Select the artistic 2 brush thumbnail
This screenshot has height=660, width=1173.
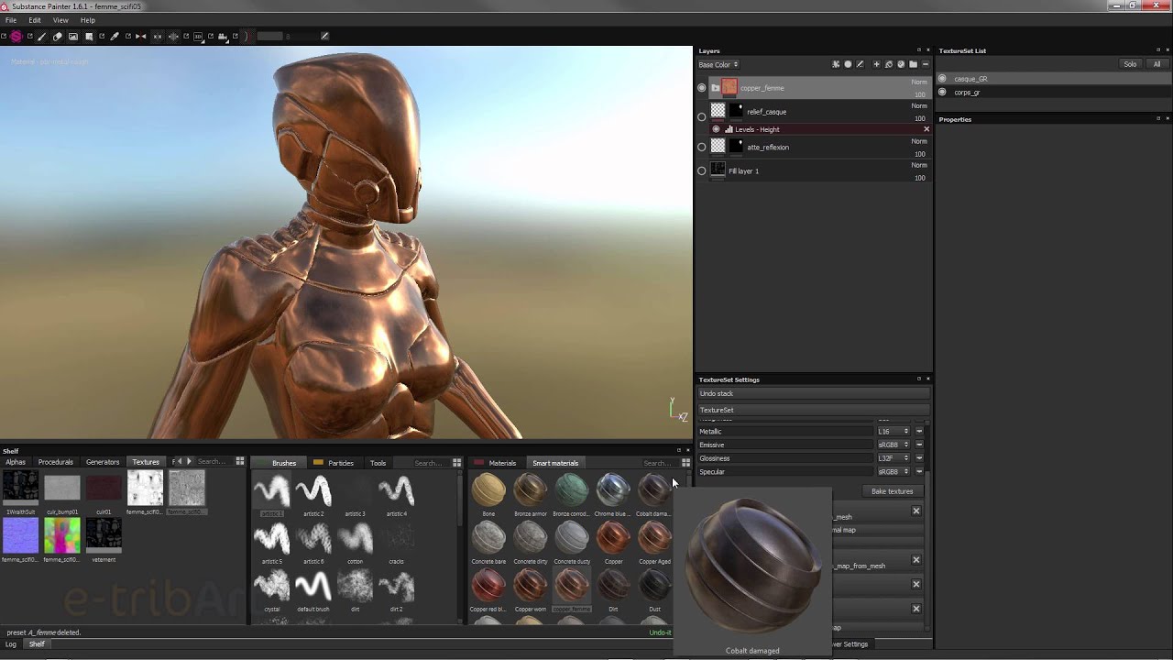(x=313, y=493)
